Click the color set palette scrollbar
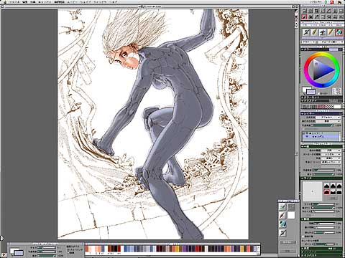The width and height of the screenshot is (345, 258). tap(258, 250)
